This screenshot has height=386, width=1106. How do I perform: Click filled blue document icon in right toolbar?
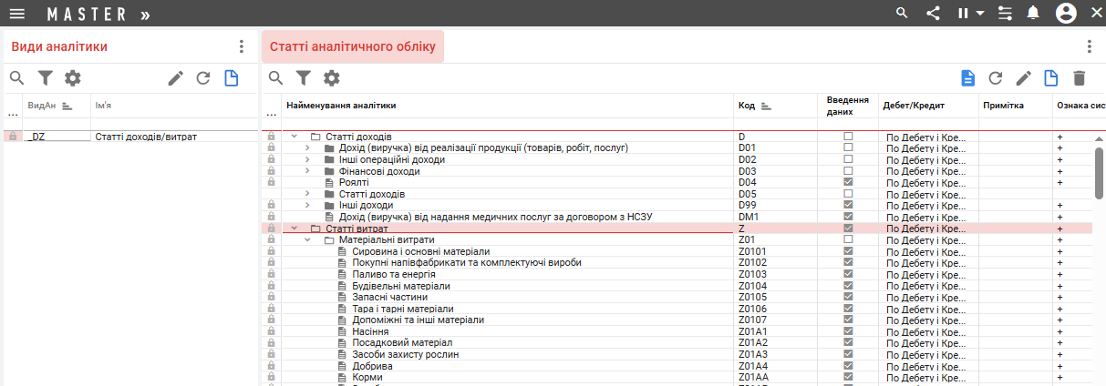click(x=968, y=78)
